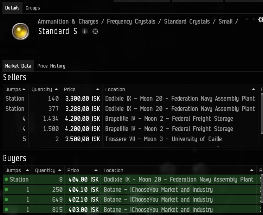Switch to the Details tab
Image resolution: width=263 pixels, height=215 pixels.
tap(12, 8)
